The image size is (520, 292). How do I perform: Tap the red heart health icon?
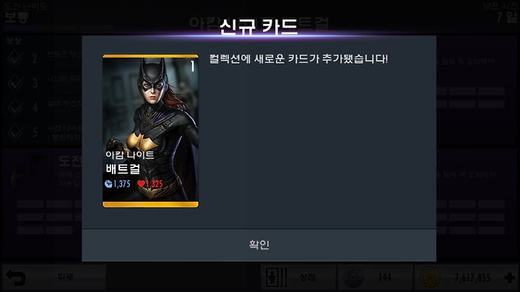(x=141, y=184)
